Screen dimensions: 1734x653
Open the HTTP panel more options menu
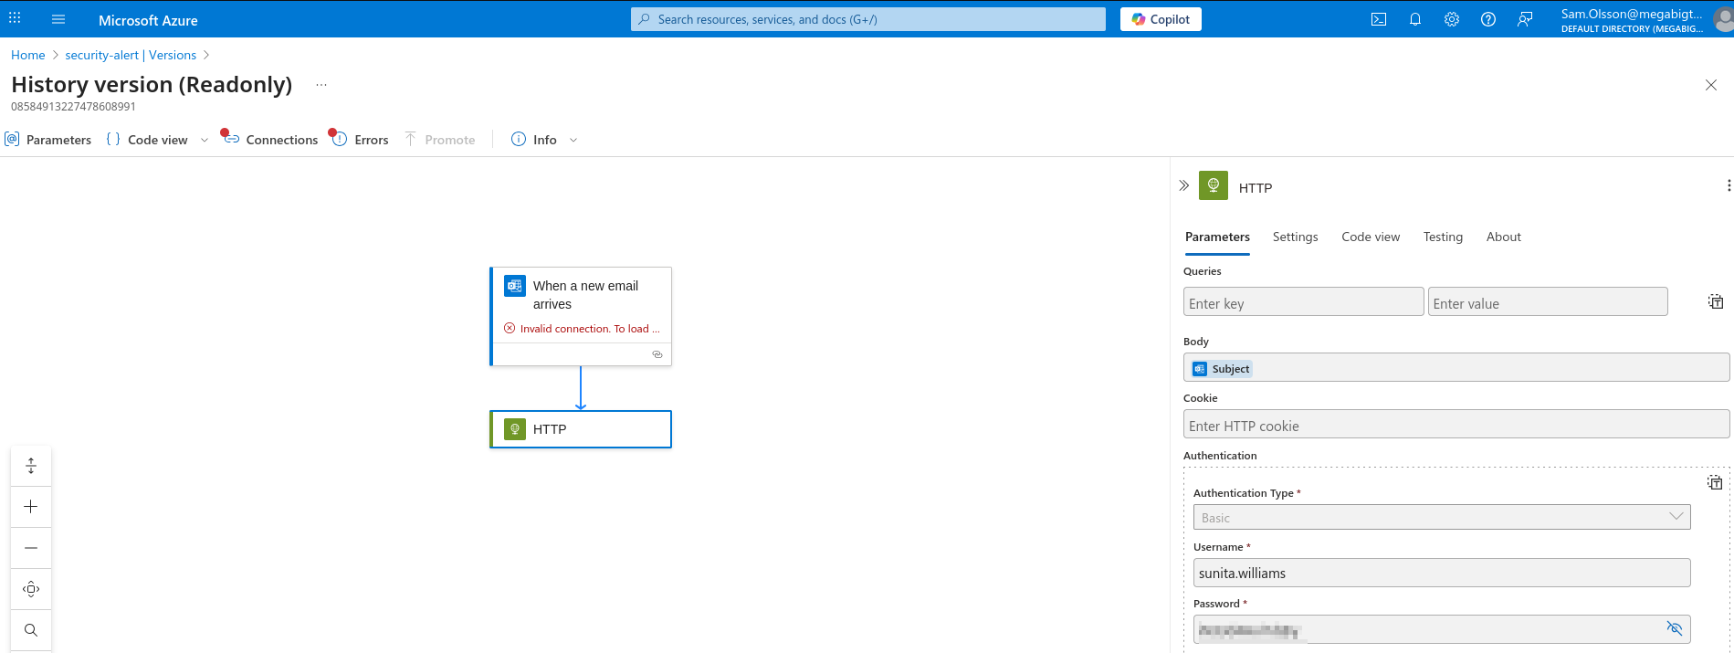coord(1728,185)
